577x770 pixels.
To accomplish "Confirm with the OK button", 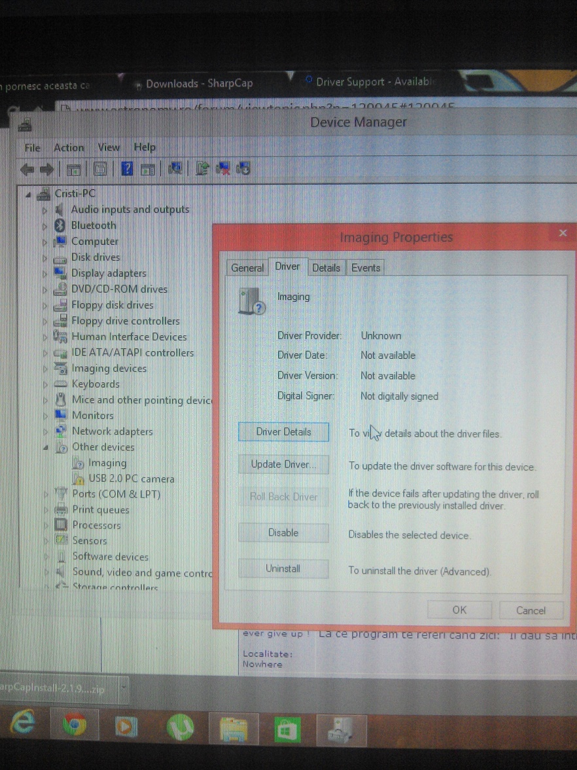I will 459,610.
